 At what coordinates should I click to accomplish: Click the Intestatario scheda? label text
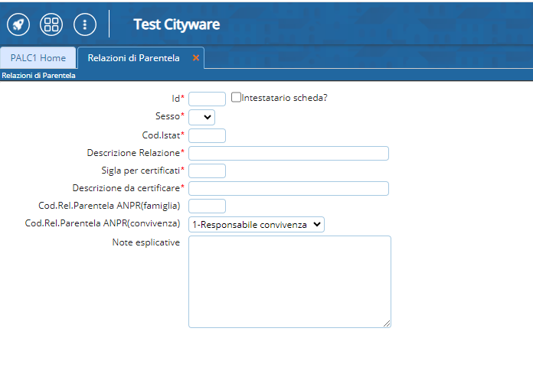click(x=285, y=98)
